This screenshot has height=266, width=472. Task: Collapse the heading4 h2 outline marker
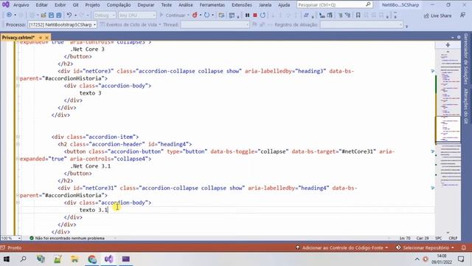[x=18, y=144]
